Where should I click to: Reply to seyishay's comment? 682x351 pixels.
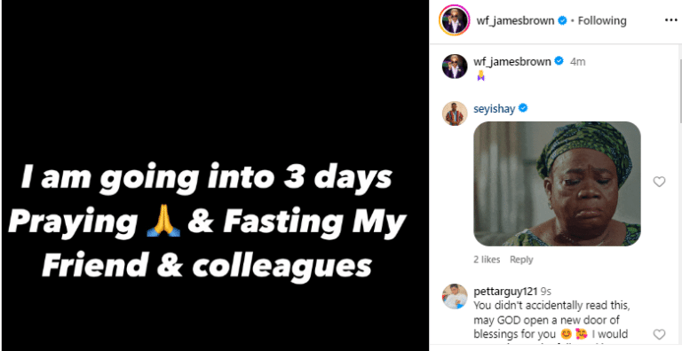click(x=521, y=260)
